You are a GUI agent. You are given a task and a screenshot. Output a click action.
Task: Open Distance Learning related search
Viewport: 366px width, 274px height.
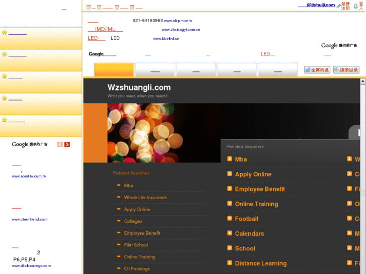click(261, 263)
